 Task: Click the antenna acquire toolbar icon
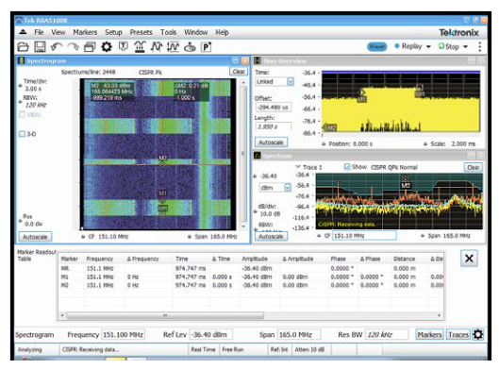(140, 47)
